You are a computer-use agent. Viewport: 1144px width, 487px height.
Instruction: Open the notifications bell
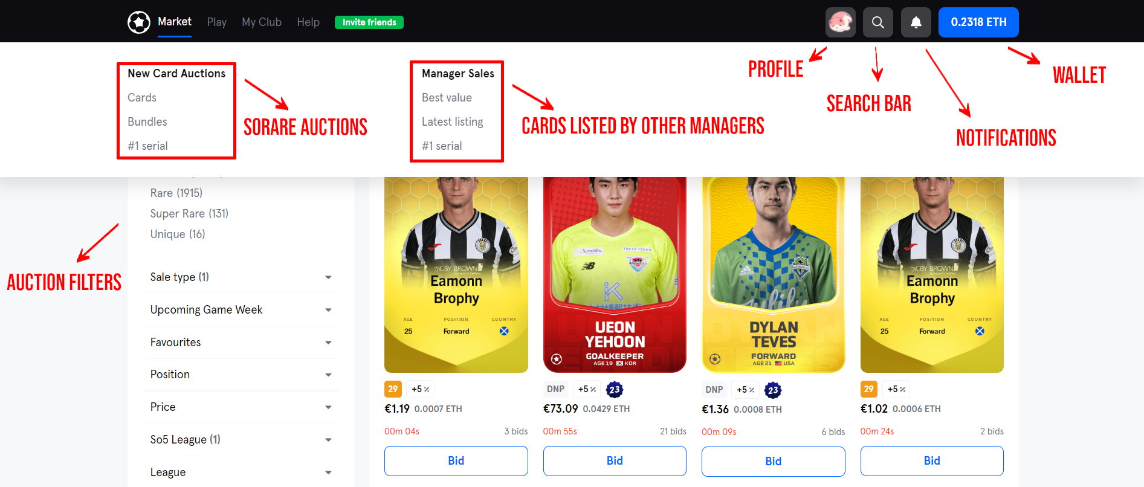pyautogui.click(x=916, y=22)
